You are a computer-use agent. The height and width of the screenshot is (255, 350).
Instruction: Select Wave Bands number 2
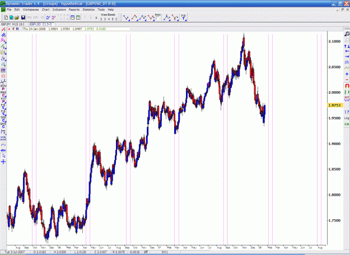coord(101,19)
